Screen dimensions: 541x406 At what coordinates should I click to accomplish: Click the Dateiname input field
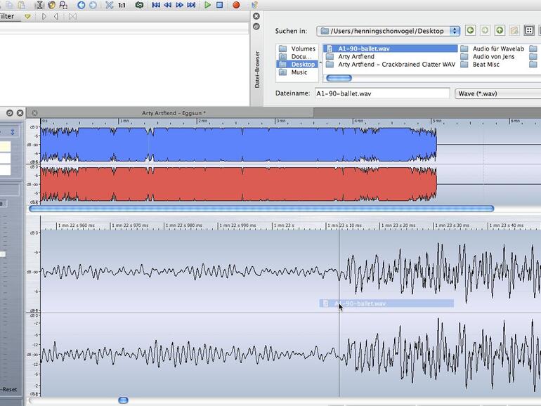(x=381, y=93)
